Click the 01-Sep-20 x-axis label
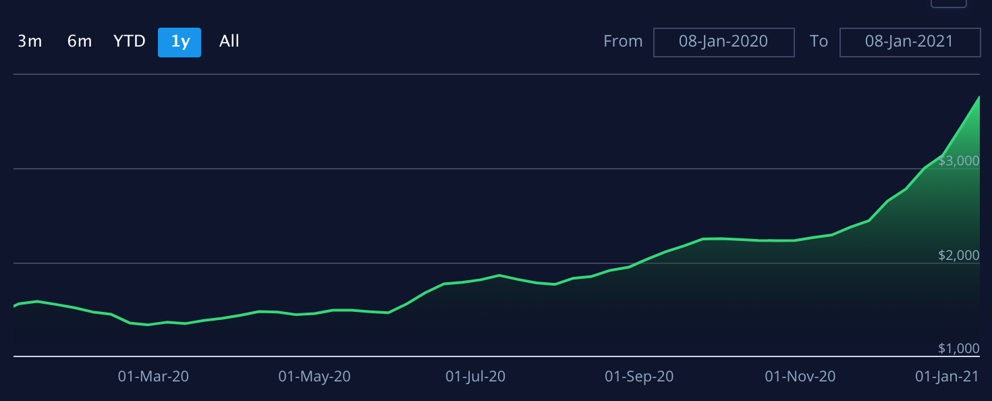992x401 pixels. (x=638, y=377)
